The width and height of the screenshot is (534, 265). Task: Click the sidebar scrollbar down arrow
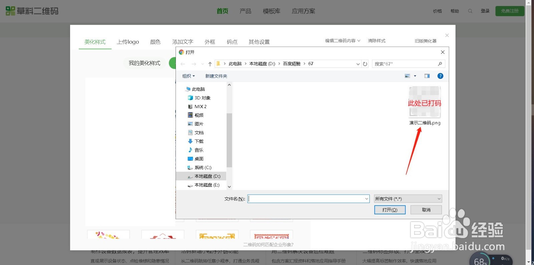click(229, 187)
